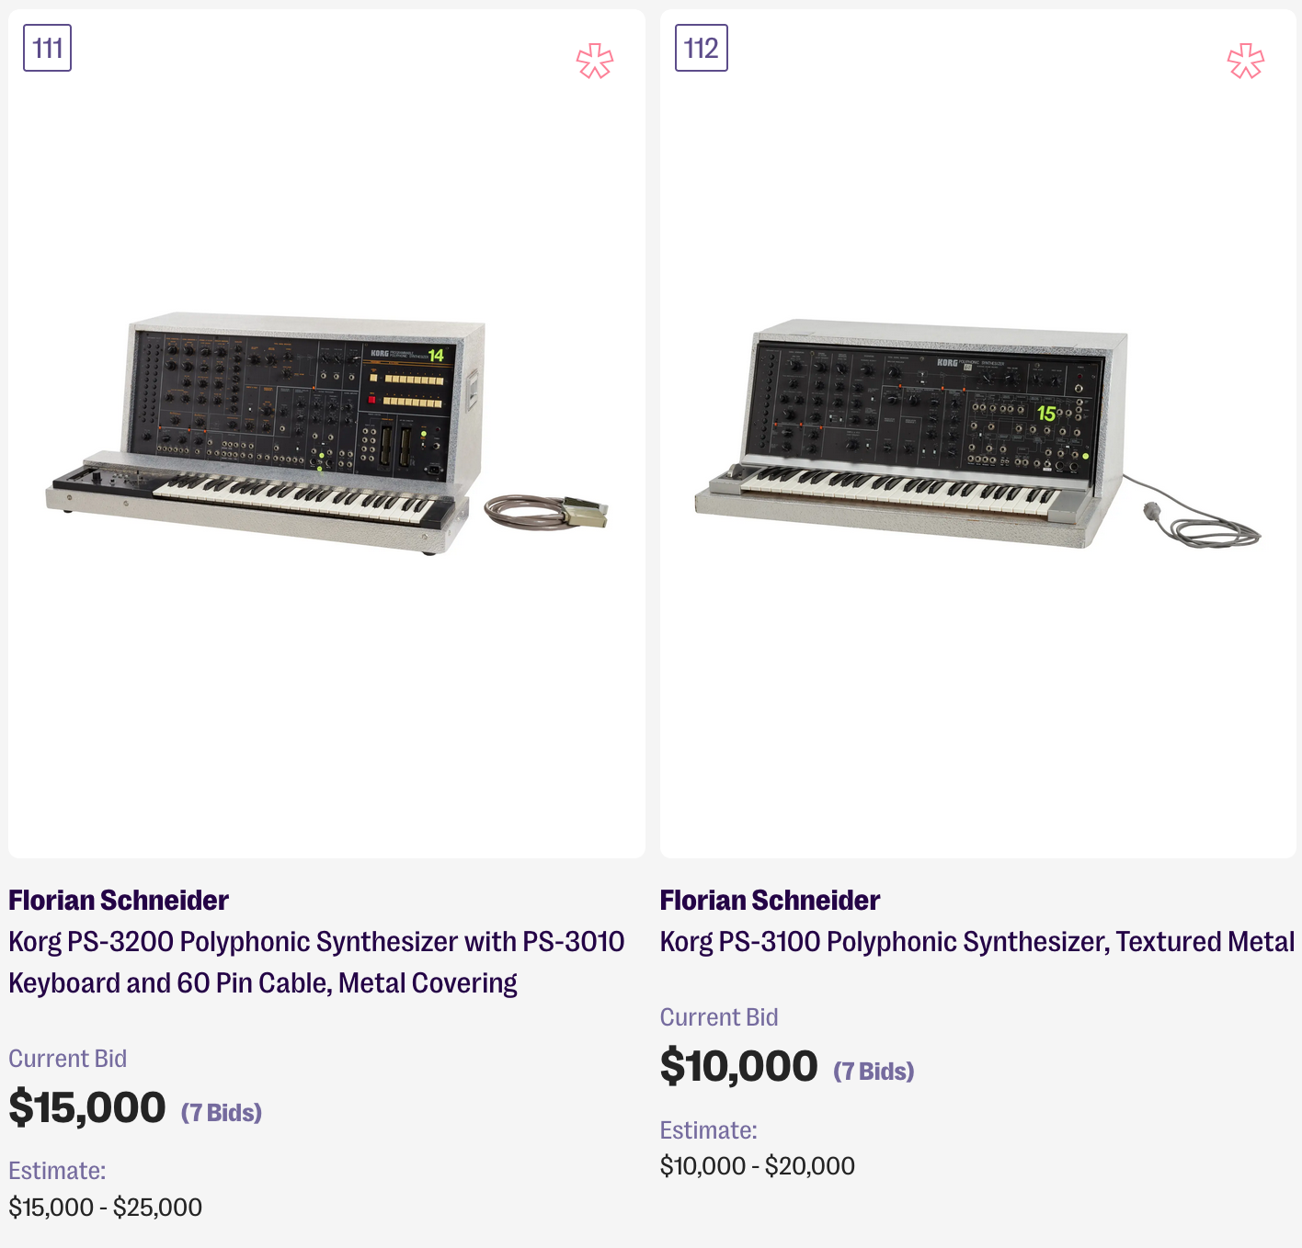Click the Estimate label under the $10,000 bid
Viewport: 1302px width, 1248px height.
[x=708, y=1130]
